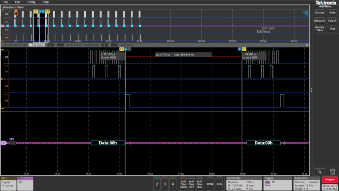Open the Trigger settings badge

point(277,183)
